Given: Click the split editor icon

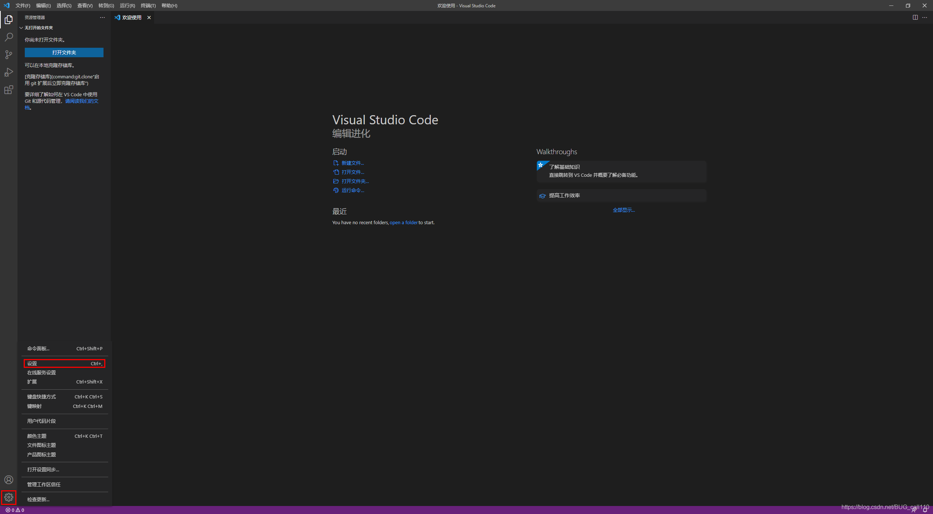Looking at the screenshot, I should [x=915, y=17].
